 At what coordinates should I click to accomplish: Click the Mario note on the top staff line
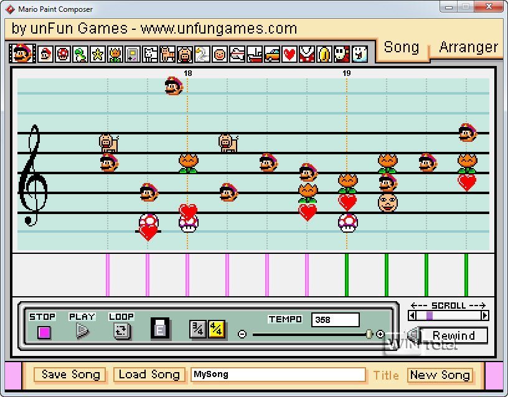pos(468,133)
